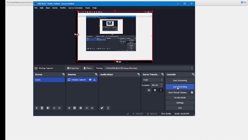This screenshot has height=140, width=248.
Task: Decrease transition duration spinner down
Action: (161, 86)
